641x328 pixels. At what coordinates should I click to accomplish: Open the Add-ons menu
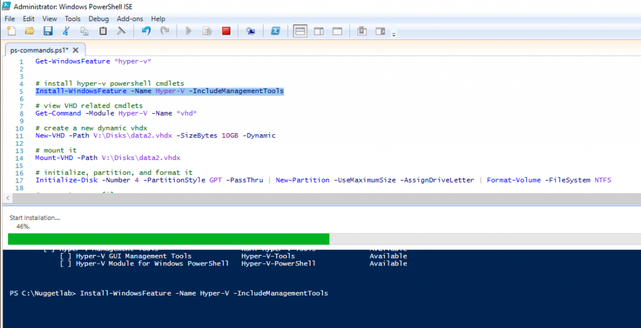click(130, 19)
